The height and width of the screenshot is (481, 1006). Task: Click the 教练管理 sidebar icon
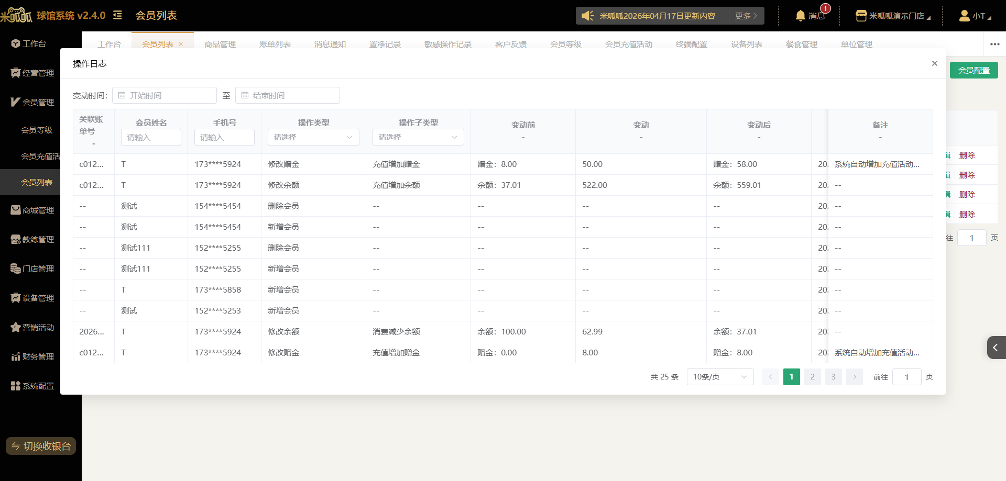[x=15, y=239]
